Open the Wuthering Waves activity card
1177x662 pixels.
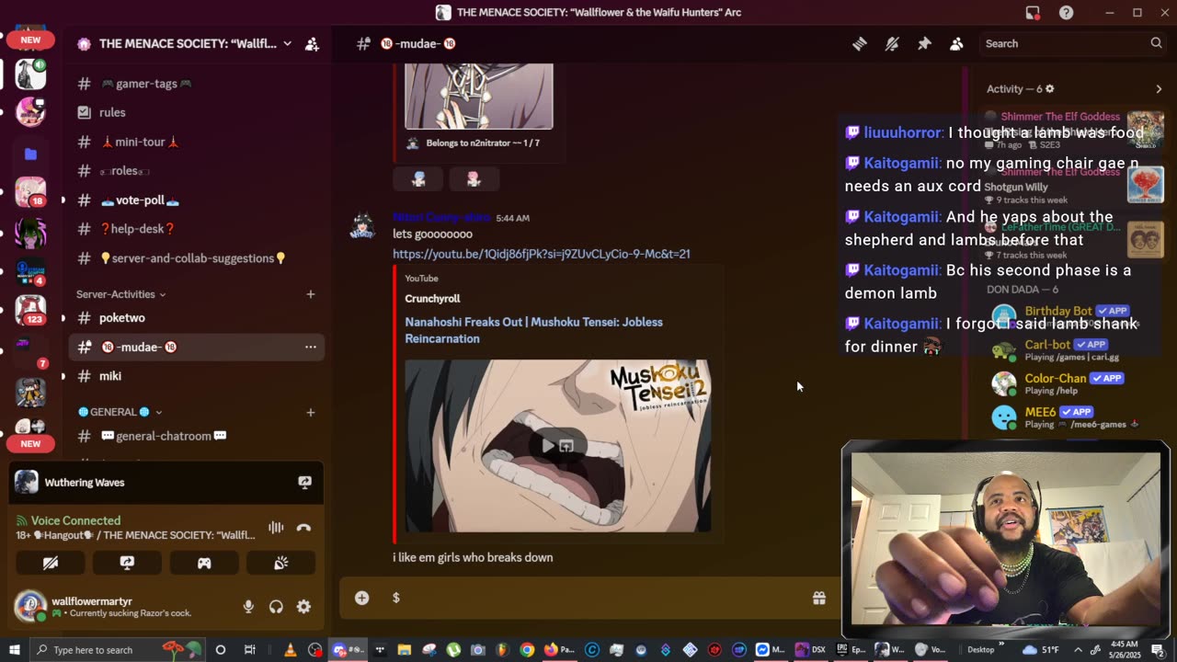coord(166,482)
